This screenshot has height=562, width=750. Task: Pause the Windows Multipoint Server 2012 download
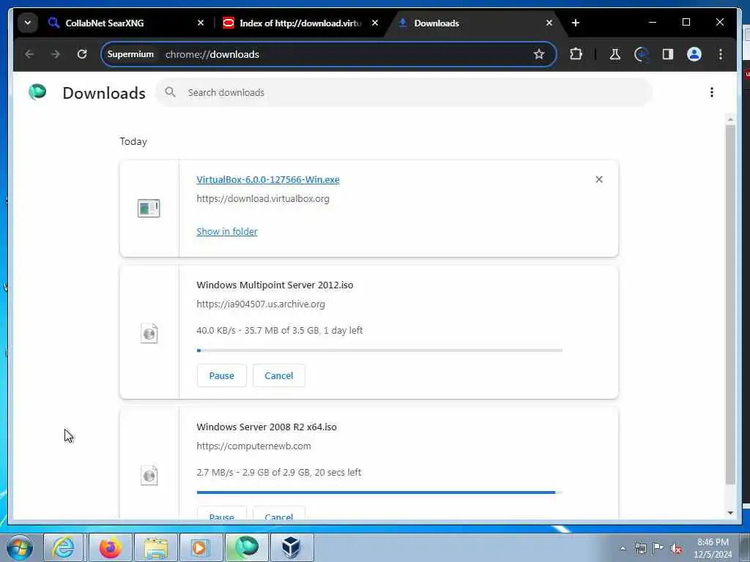click(221, 375)
